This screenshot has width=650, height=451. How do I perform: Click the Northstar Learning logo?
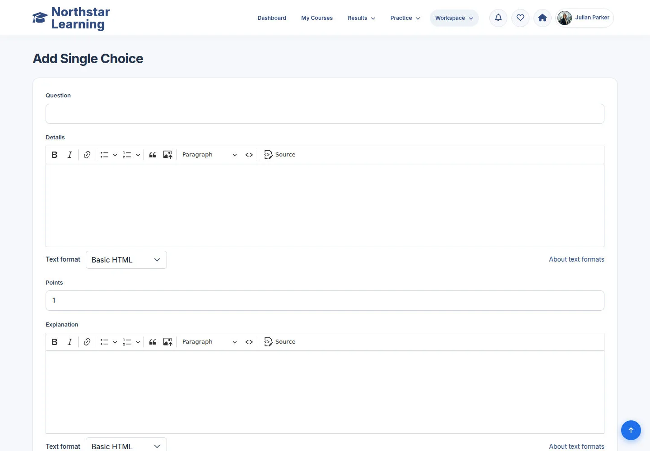[x=71, y=18]
